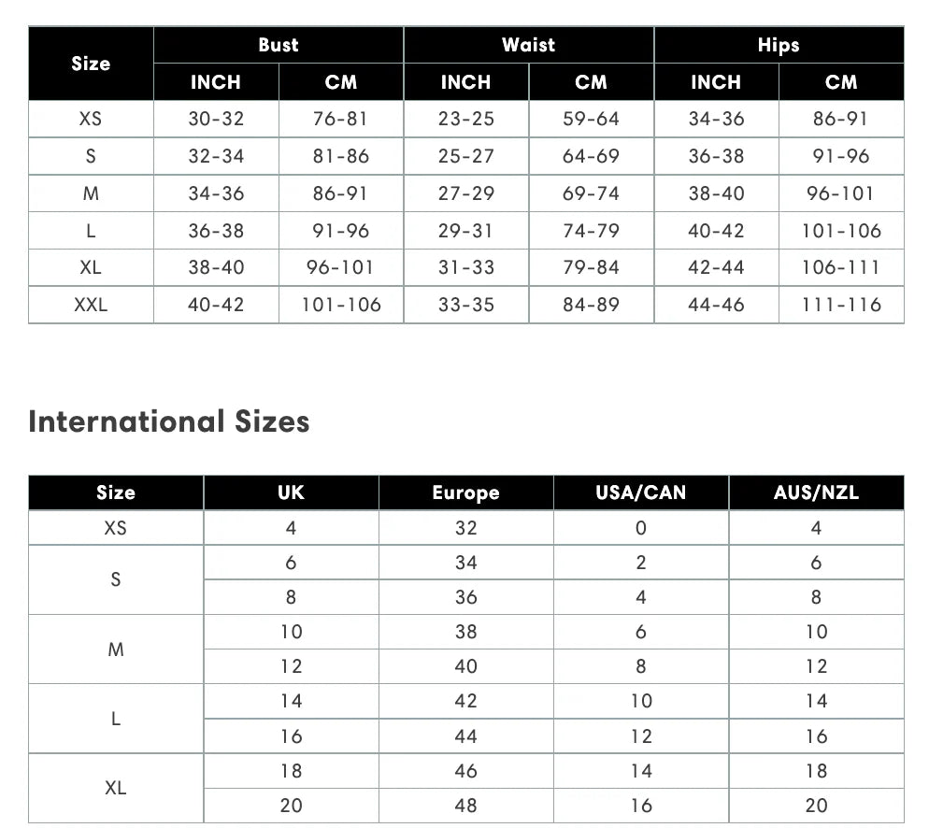Click waist CM value 74-79

592,231
